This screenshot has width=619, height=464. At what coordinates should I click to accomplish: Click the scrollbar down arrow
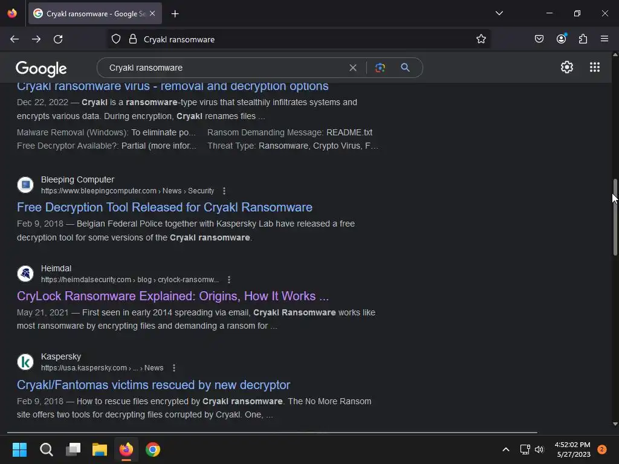(615, 424)
